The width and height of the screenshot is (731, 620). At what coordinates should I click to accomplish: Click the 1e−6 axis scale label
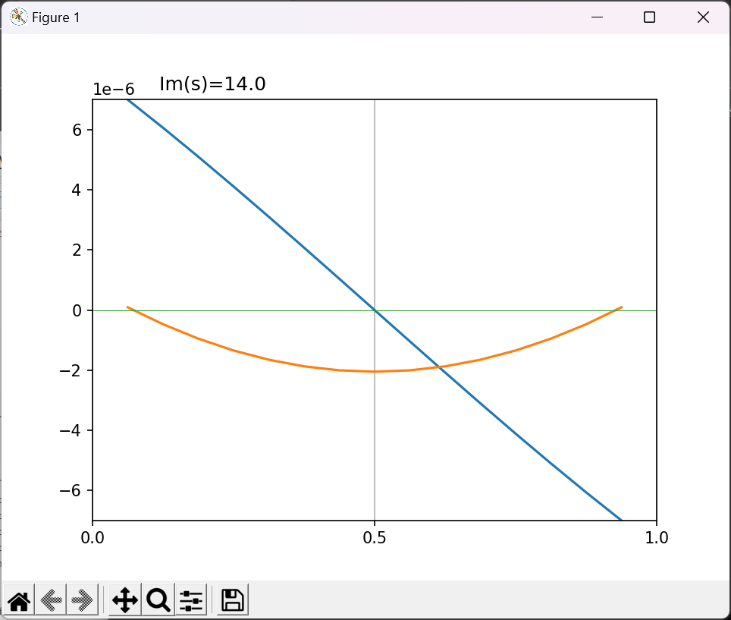pyautogui.click(x=114, y=89)
